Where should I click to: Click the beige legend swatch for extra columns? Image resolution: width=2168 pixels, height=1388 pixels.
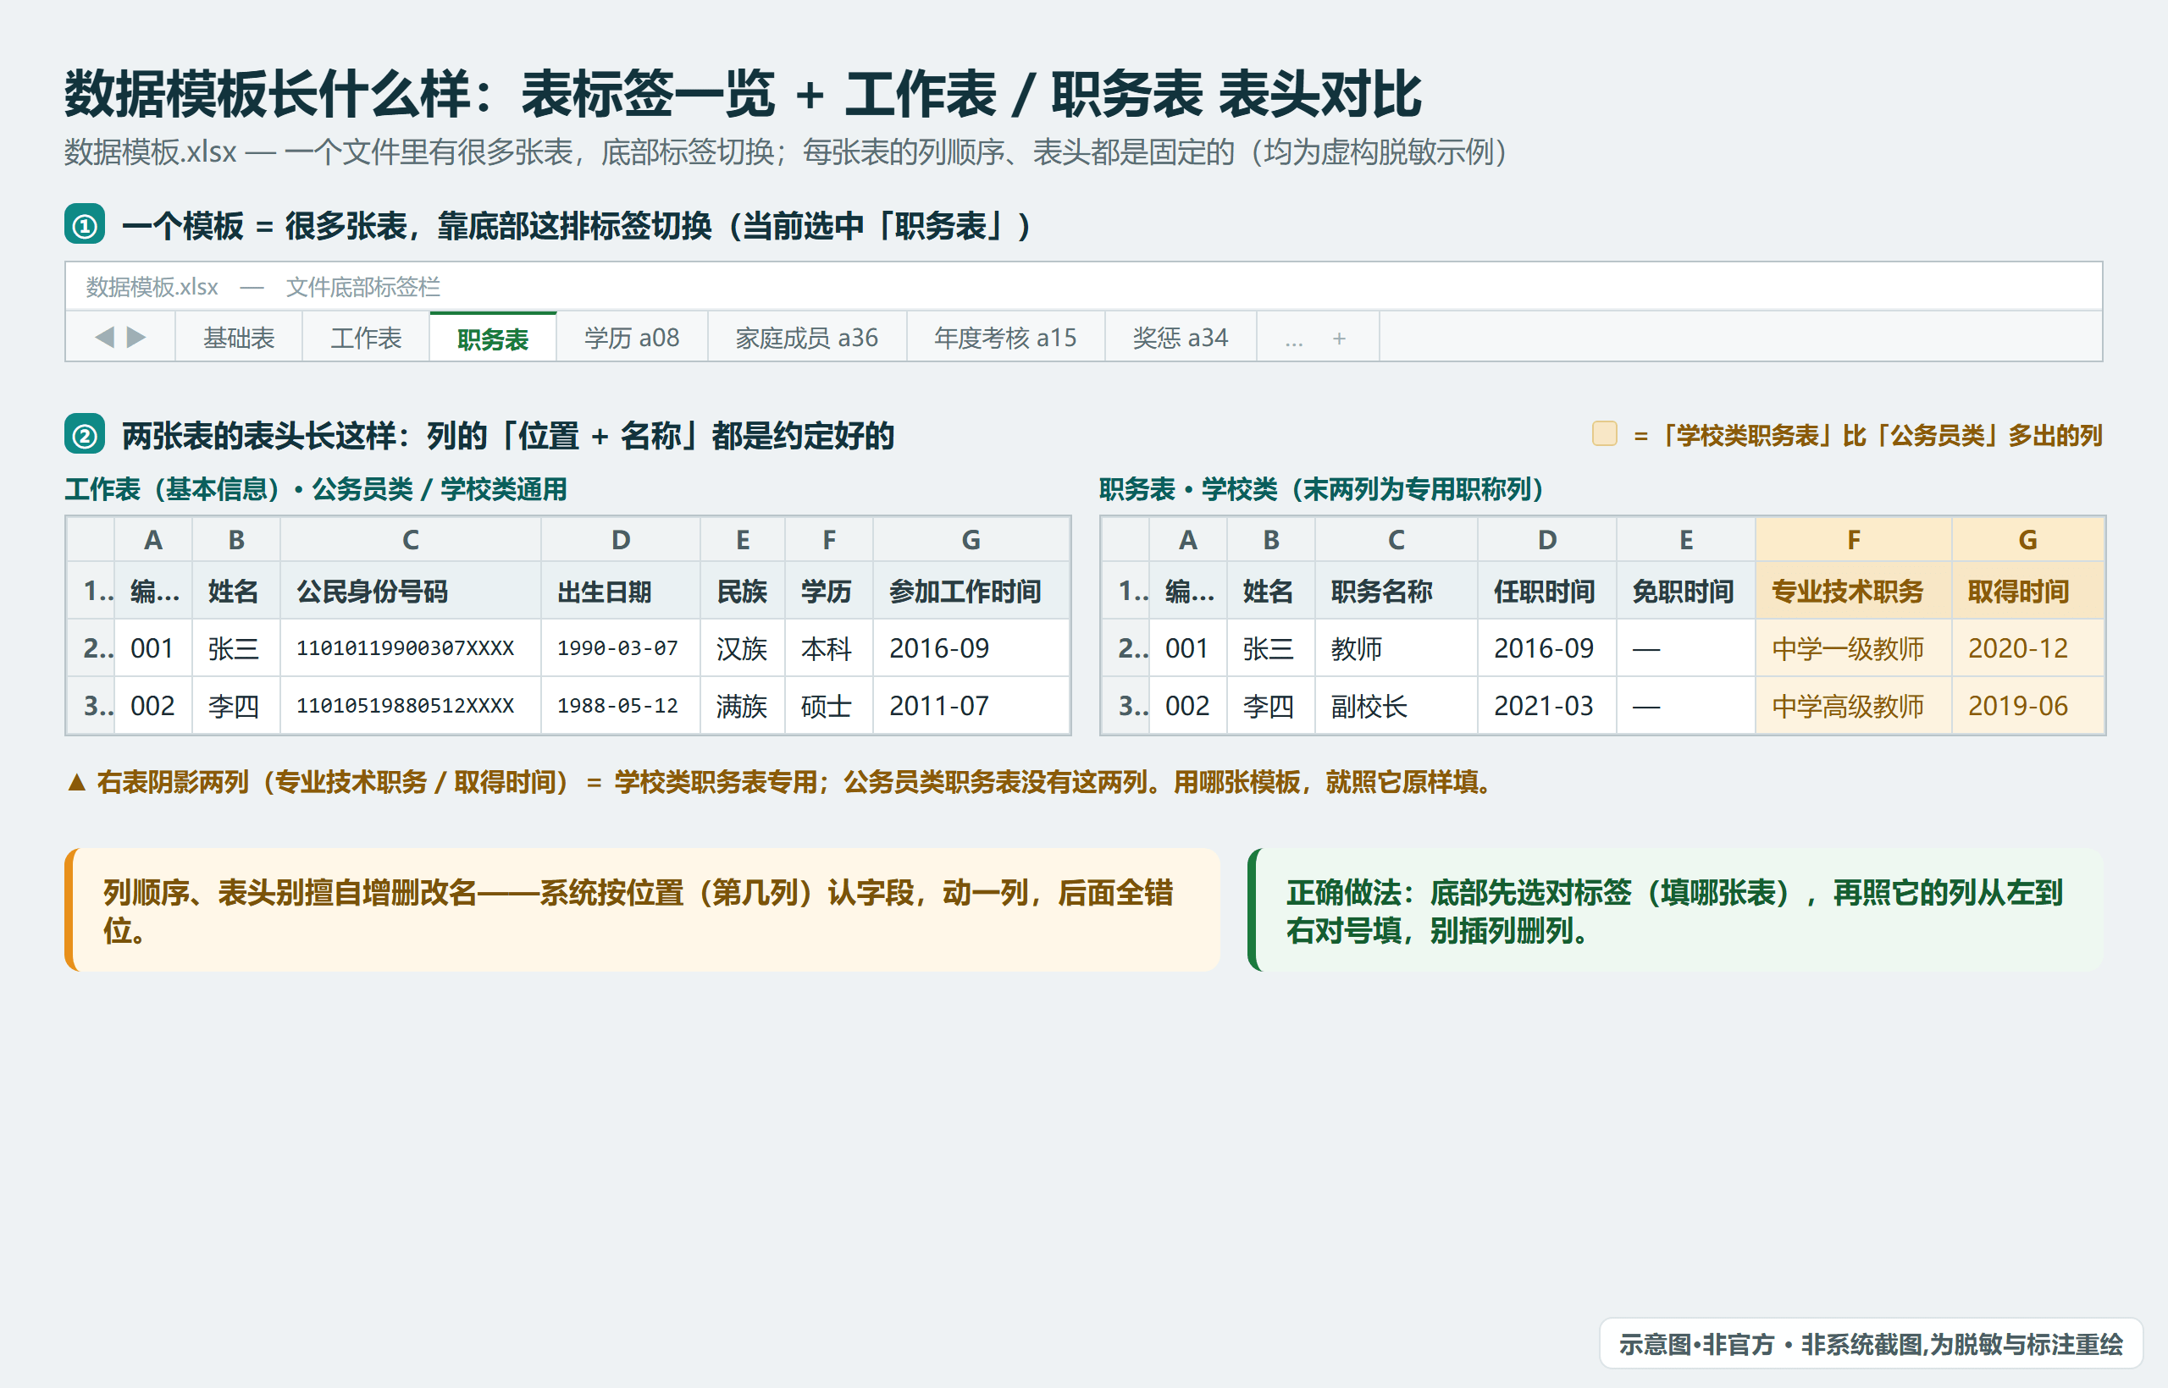[x=1604, y=433]
